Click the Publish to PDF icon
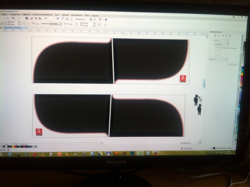The image size is (250, 187). (x=40, y=18)
